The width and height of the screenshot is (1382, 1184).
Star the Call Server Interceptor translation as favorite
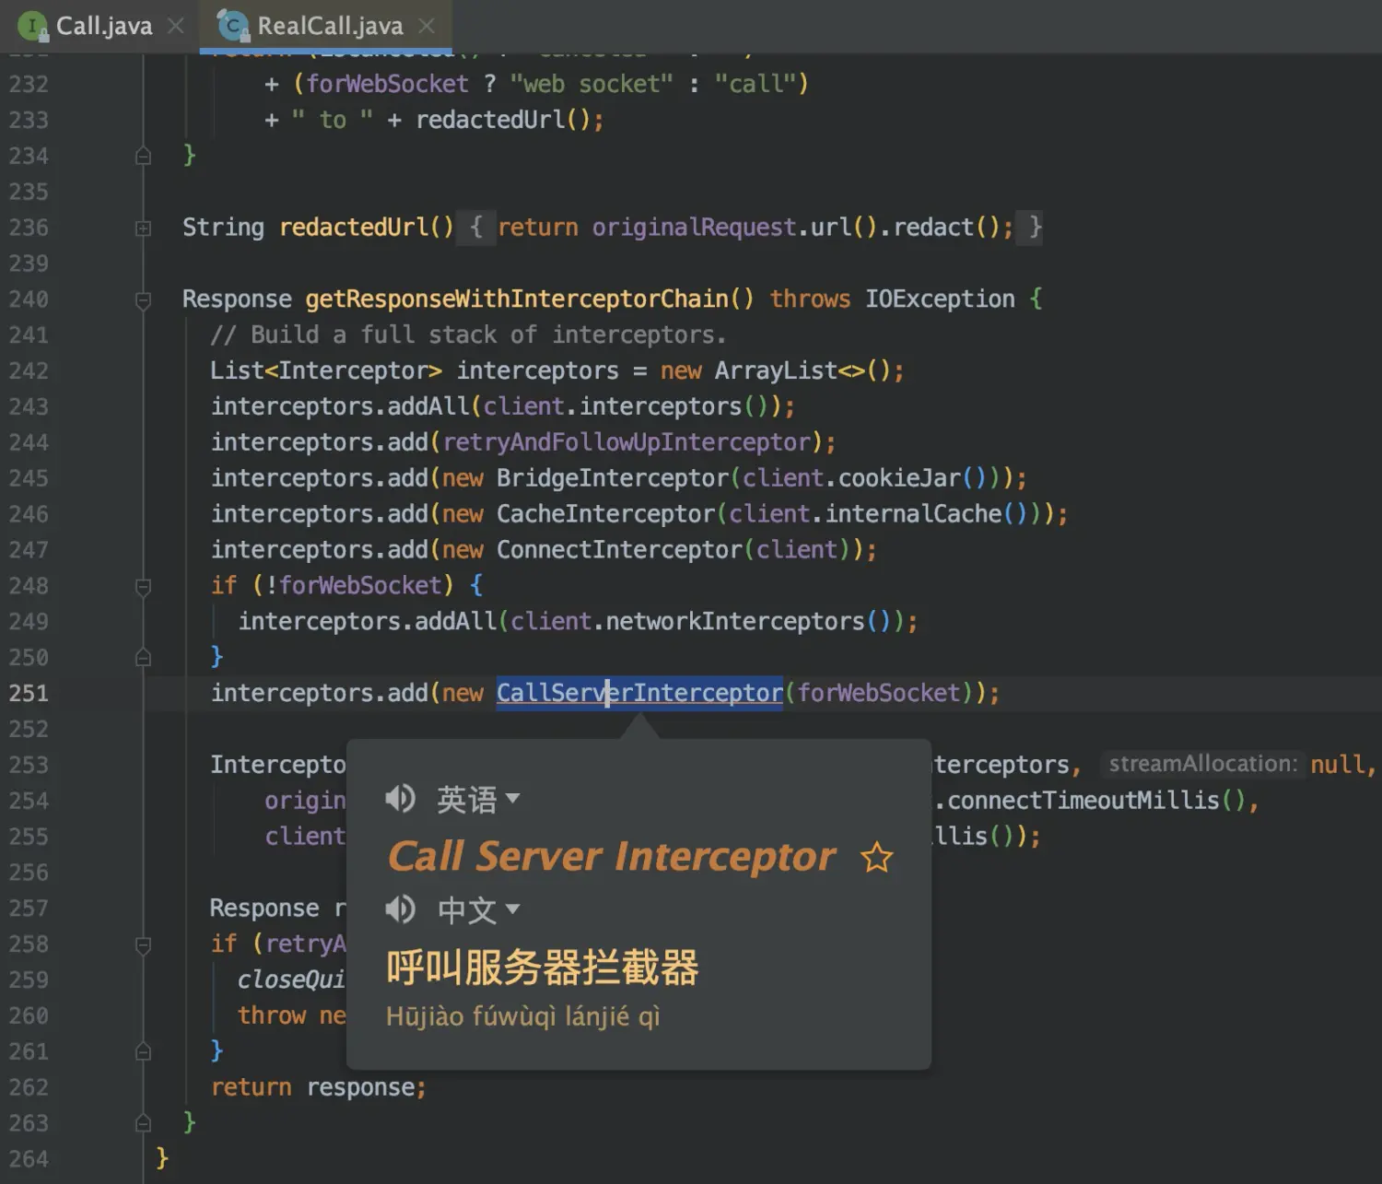(875, 857)
